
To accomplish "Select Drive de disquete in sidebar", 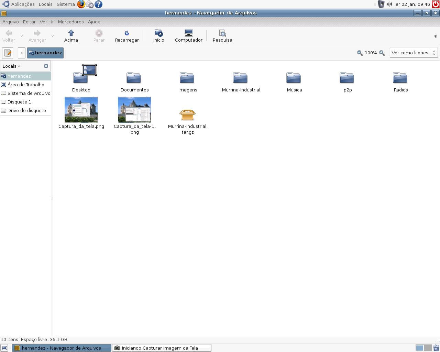I will click(25, 110).
